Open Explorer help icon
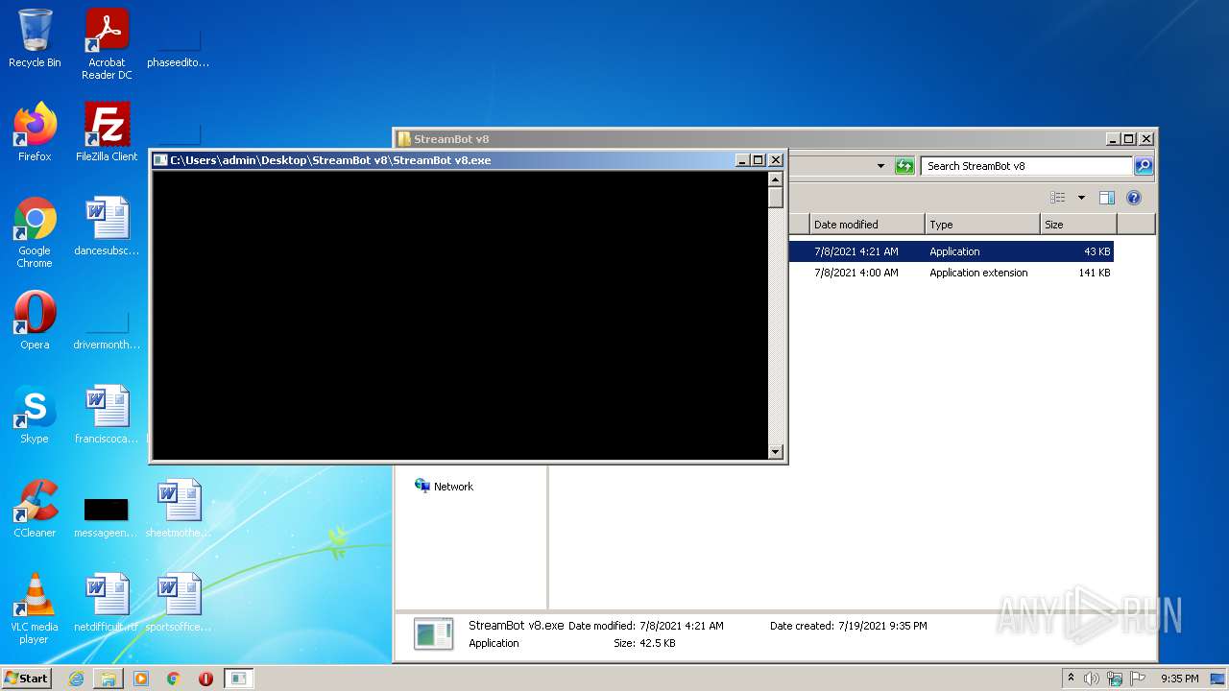This screenshot has width=1229, height=691. [1134, 198]
